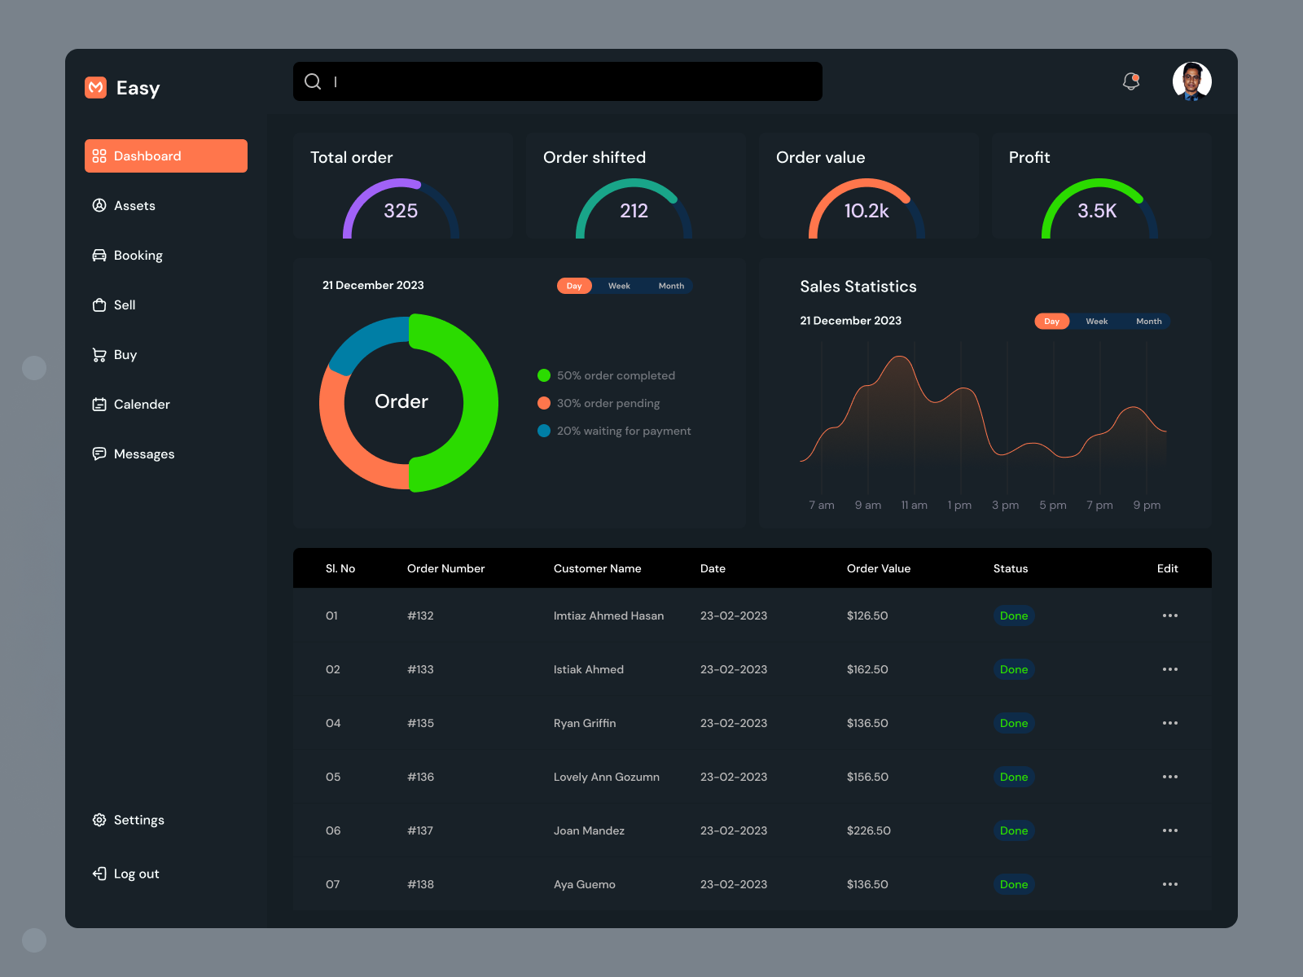Click the Buy shopping cart icon
This screenshot has width=1303, height=977.
[99, 354]
